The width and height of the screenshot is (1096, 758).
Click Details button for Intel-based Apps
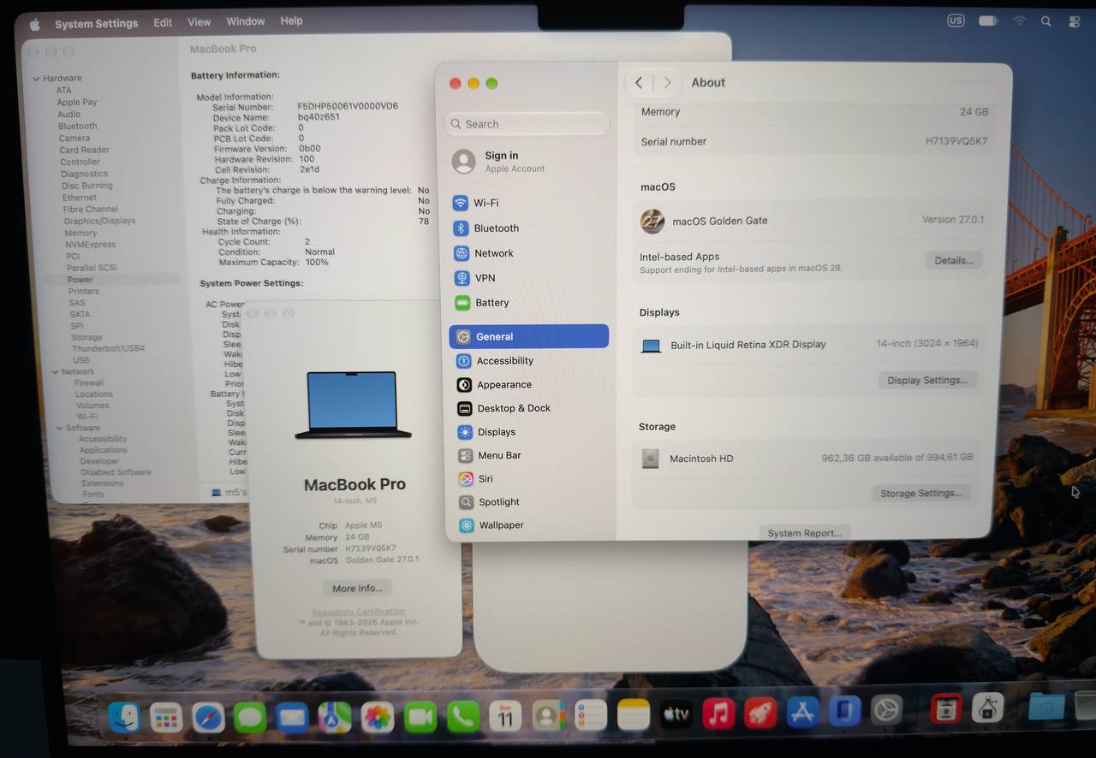coord(954,261)
